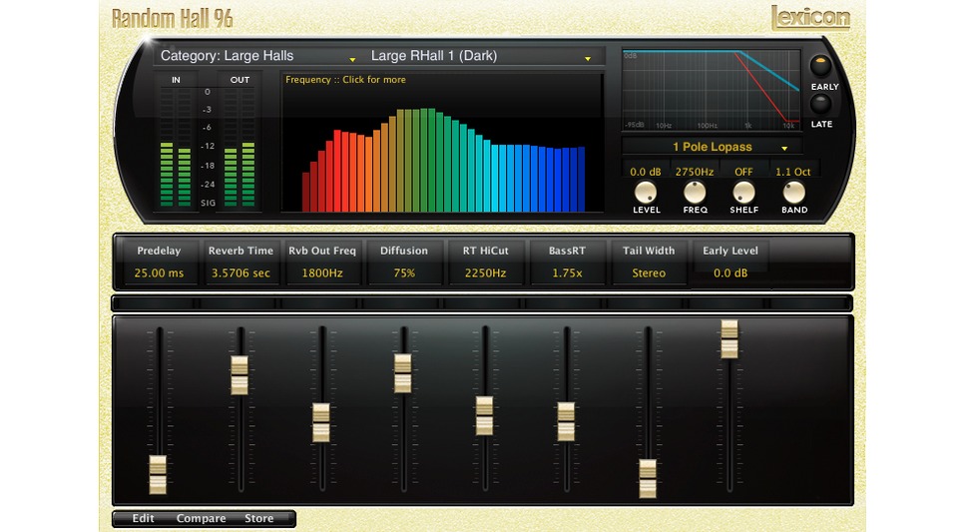Select the Predelay 25.00 ms value field
Image resolution: width=965 pixels, height=532 pixels.
(x=159, y=272)
